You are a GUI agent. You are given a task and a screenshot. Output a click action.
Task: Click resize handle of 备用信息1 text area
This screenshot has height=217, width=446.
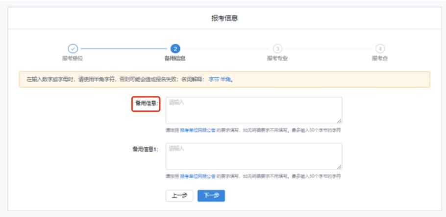(339, 167)
